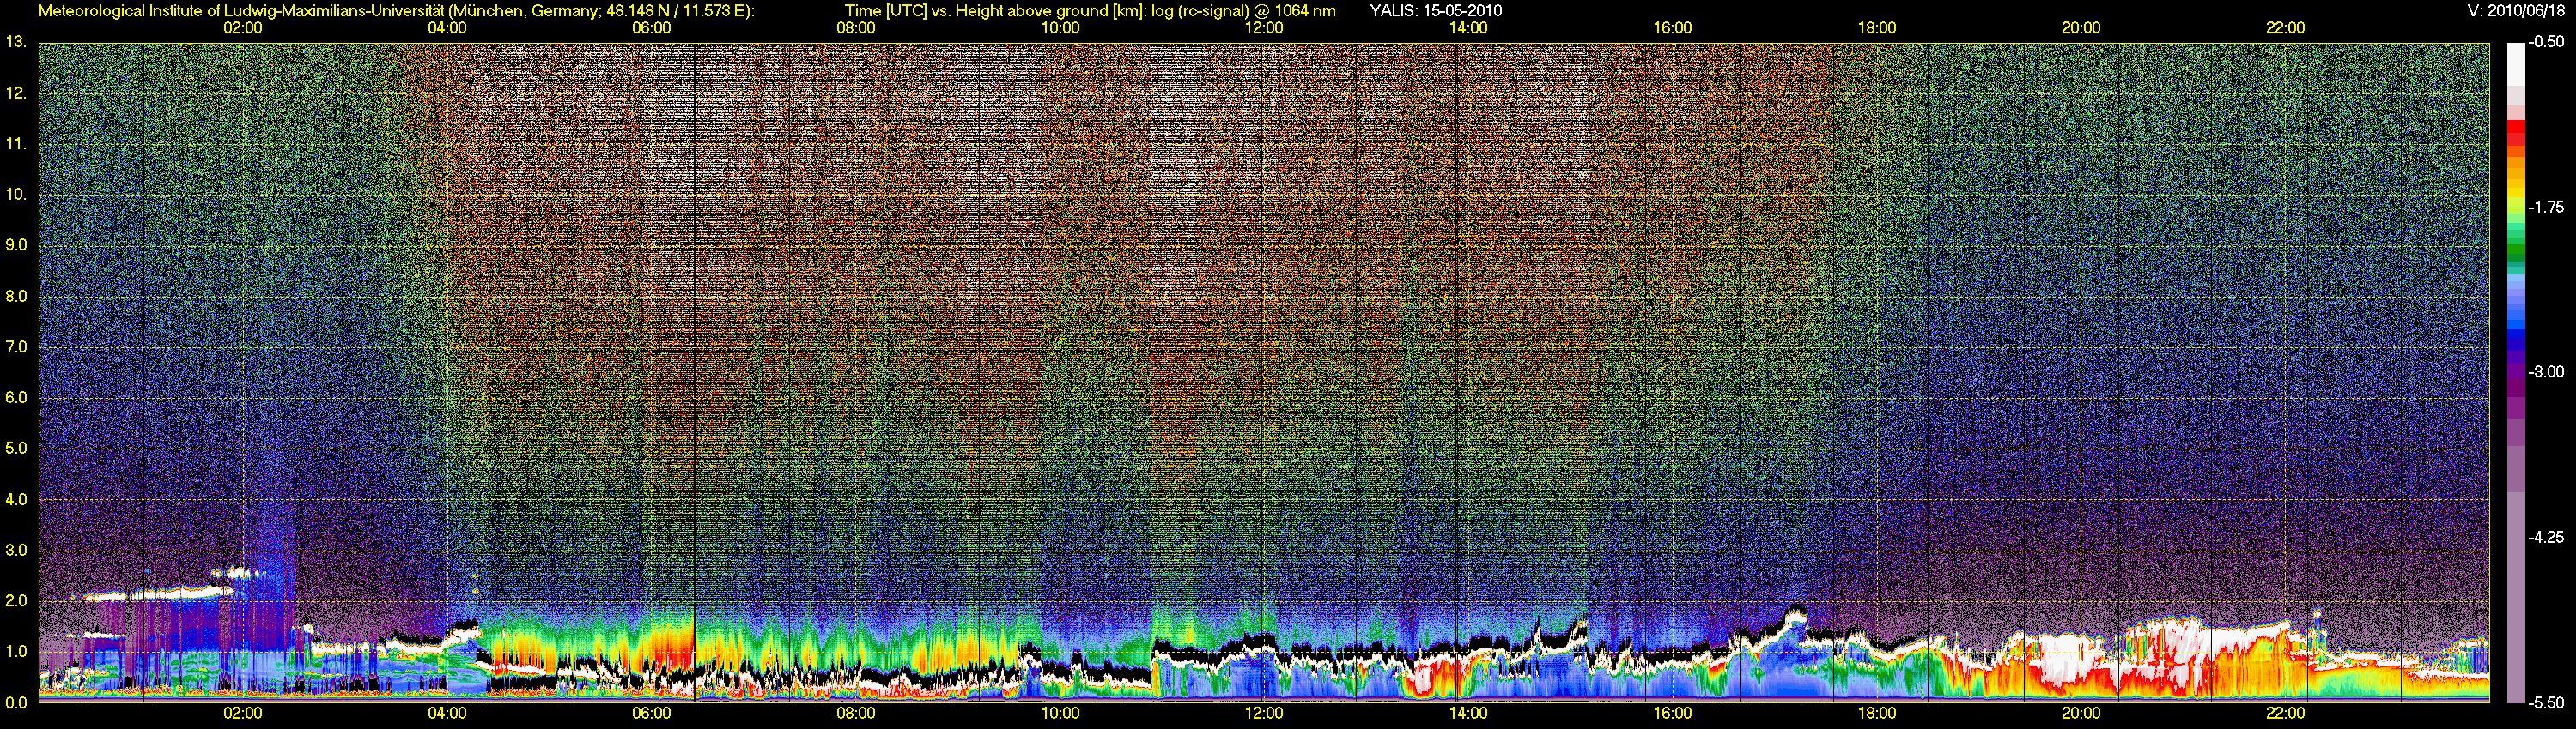Click the 18:00 label on bottom axis
This screenshot has height=729, width=2576.
1876,714
